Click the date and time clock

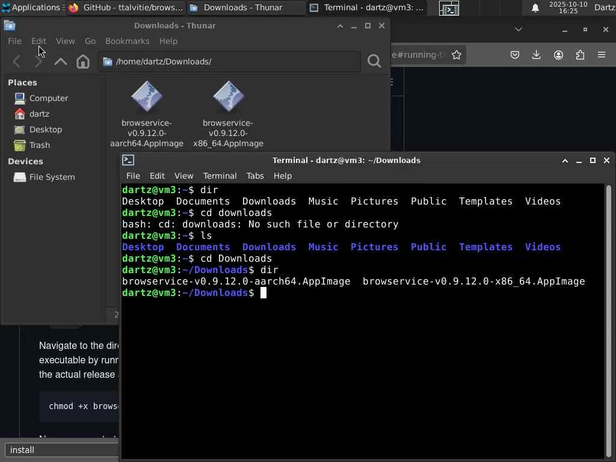pyautogui.click(x=568, y=7)
